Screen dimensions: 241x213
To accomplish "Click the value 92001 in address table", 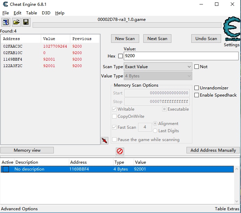I will (140, 169).
